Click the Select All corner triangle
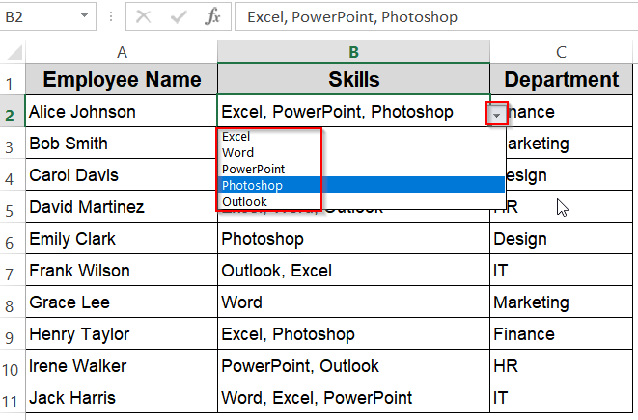The width and height of the screenshot is (638, 420). [12, 52]
